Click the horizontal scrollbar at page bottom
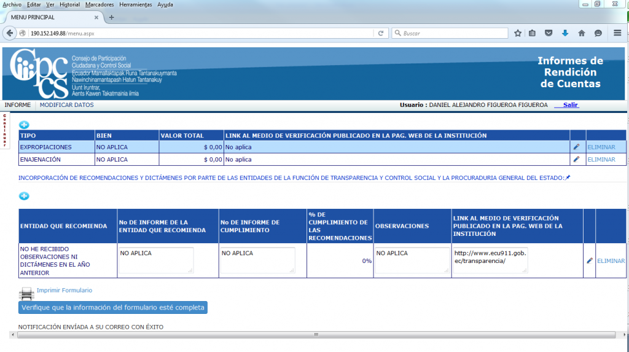The image size is (629, 352). pos(314,335)
